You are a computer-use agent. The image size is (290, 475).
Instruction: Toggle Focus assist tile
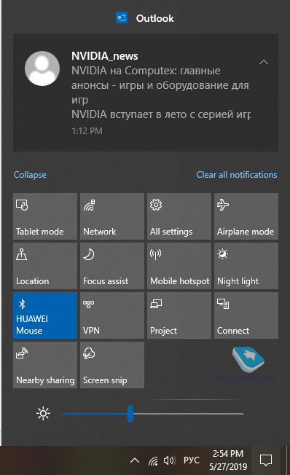click(x=112, y=266)
